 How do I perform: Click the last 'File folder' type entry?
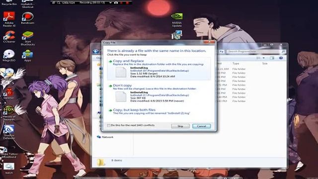coord(239,101)
